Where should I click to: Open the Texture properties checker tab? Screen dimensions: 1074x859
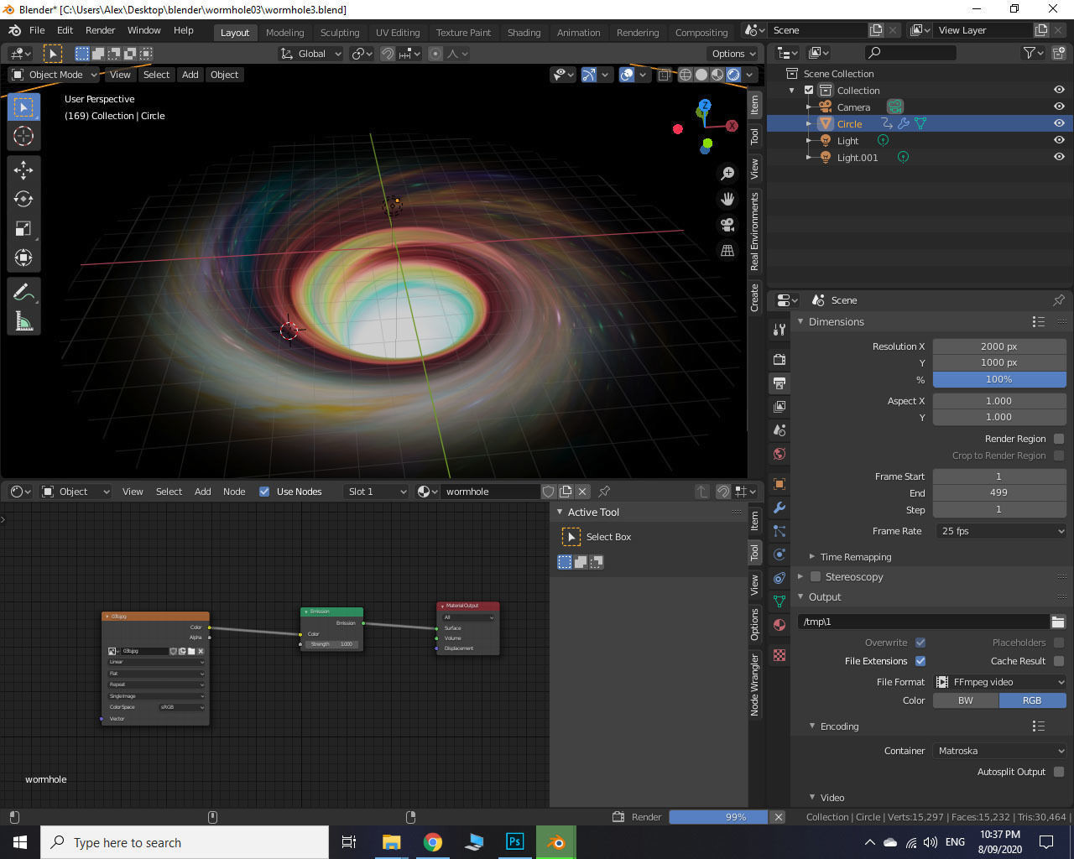pos(779,655)
